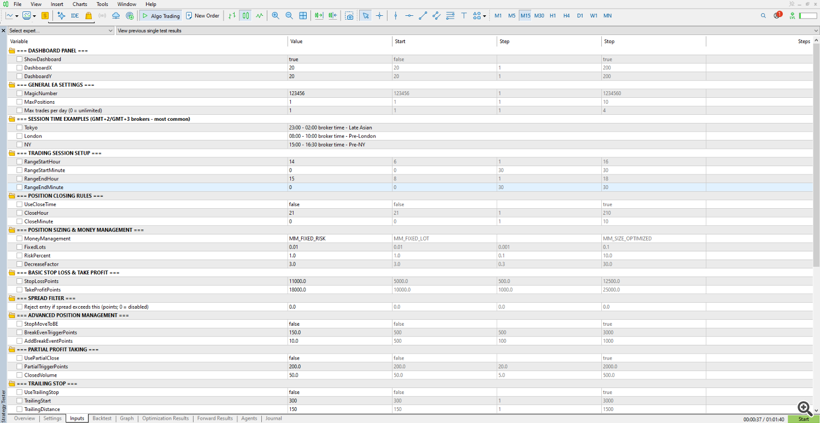Image resolution: width=820 pixels, height=423 pixels.
Task: Tile windows with grid icon
Action: 303,16
